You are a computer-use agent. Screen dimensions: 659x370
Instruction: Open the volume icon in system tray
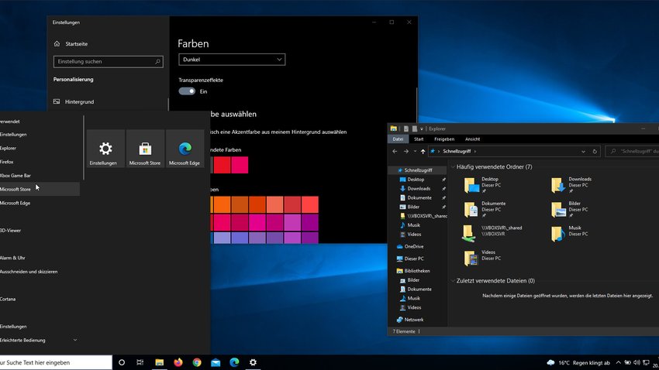click(x=637, y=362)
